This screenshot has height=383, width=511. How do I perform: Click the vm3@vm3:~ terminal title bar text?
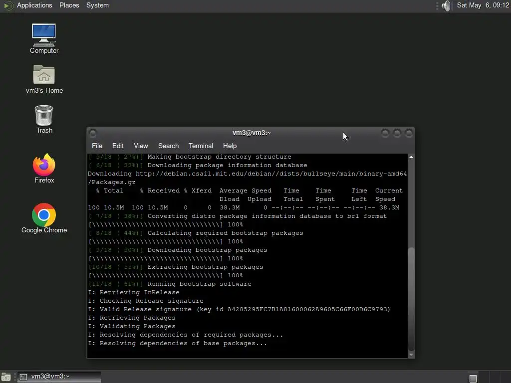pyautogui.click(x=252, y=133)
